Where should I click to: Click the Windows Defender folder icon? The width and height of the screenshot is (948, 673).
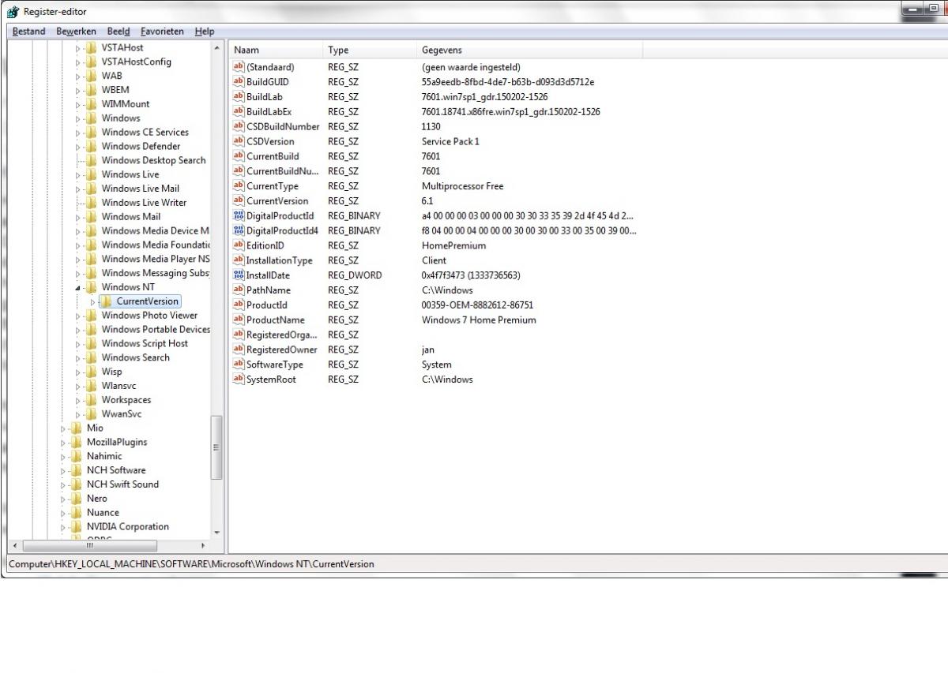(92, 146)
